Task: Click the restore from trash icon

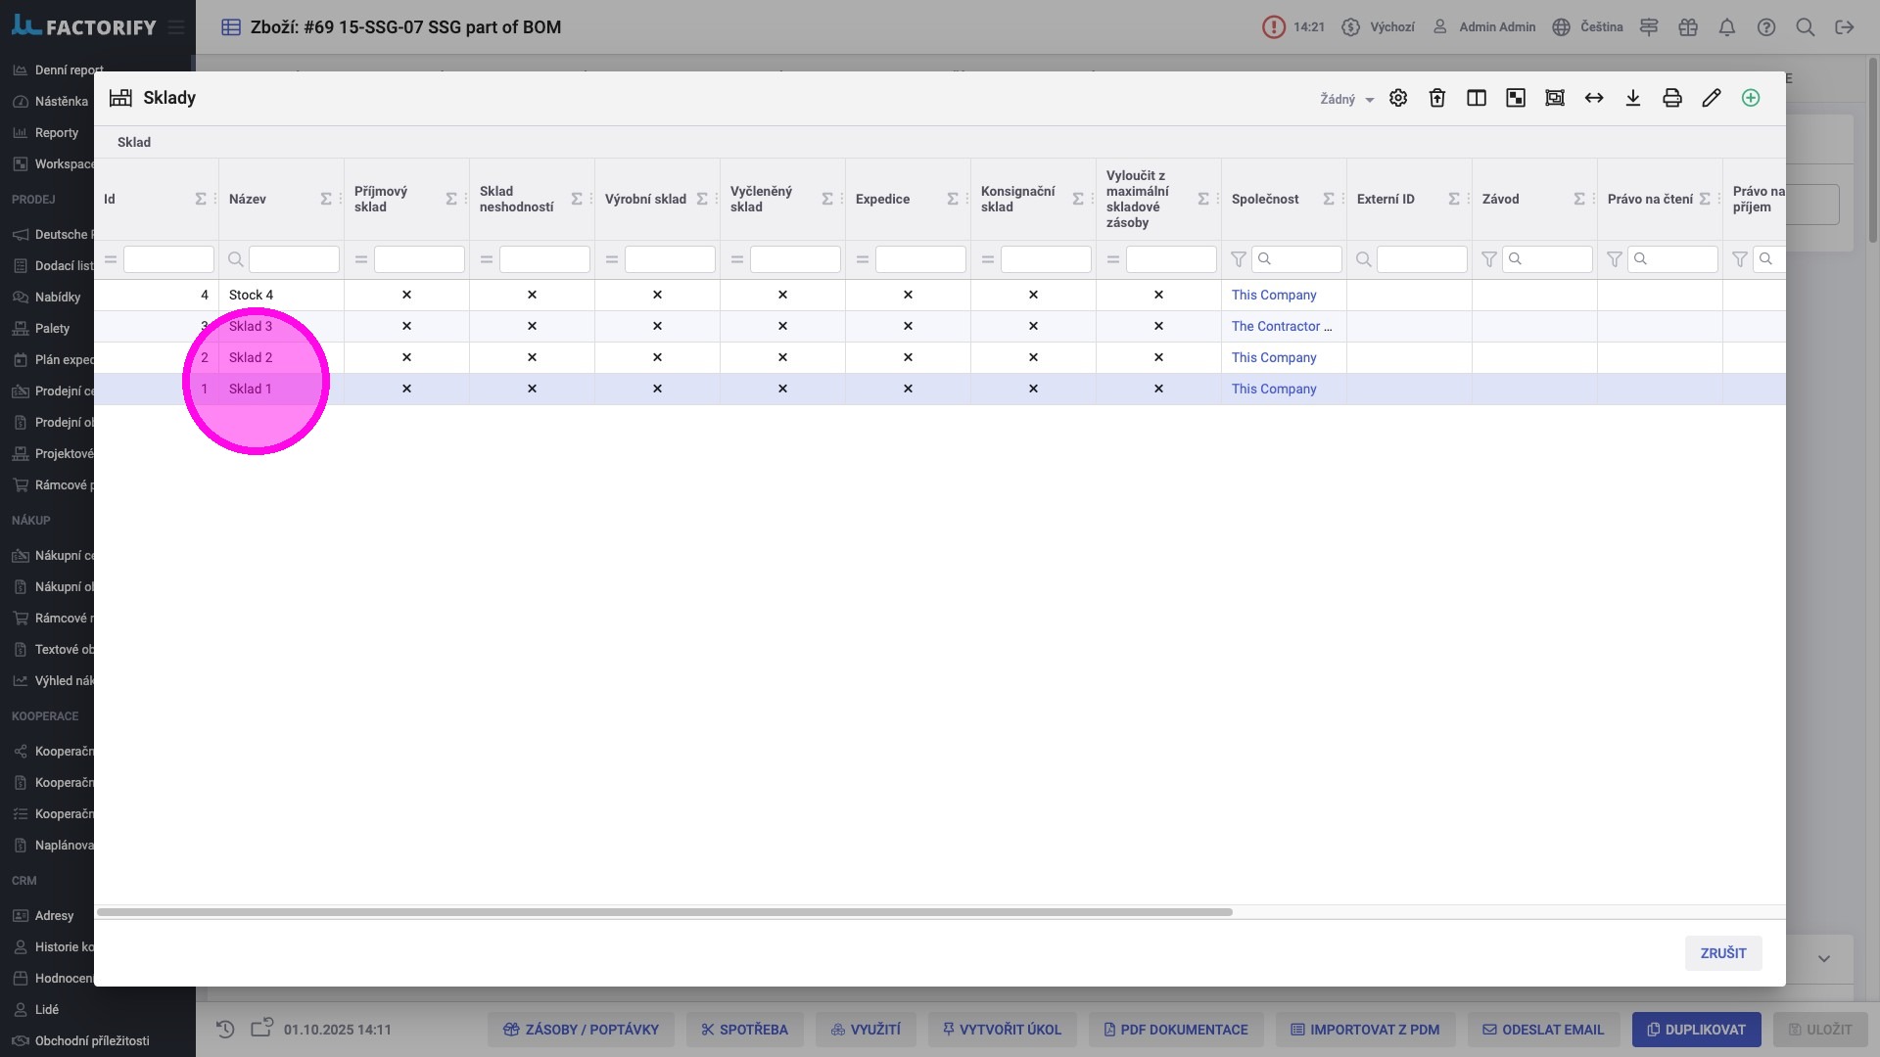Action: click(x=1437, y=98)
